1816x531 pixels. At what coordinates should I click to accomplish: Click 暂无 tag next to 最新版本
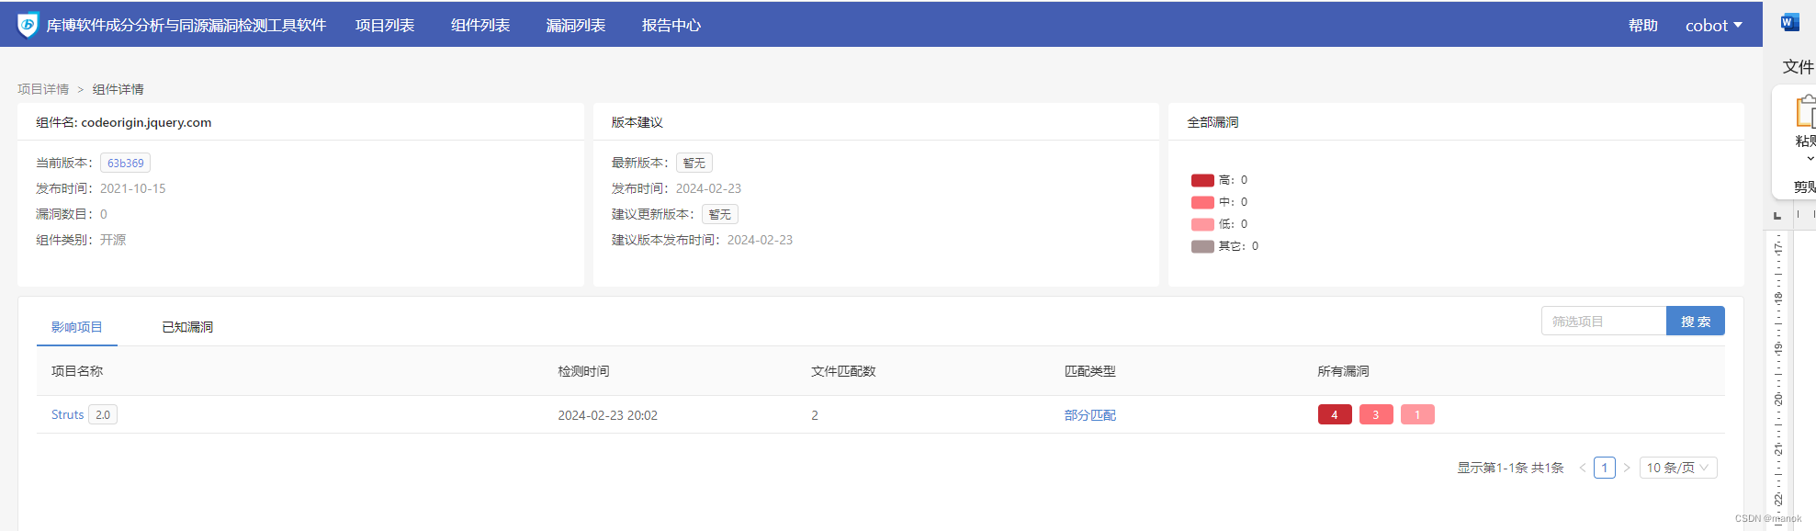(x=694, y=163)
